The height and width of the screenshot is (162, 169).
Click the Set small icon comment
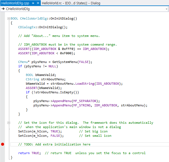tap(95, 136)
